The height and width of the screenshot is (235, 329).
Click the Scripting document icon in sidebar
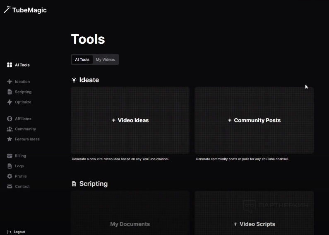[x=10, y=92]
